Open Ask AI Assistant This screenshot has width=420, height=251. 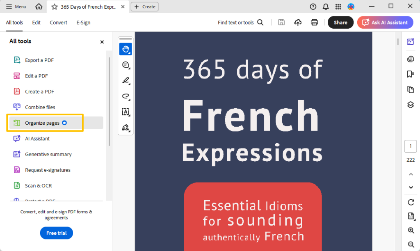[385, 23]
